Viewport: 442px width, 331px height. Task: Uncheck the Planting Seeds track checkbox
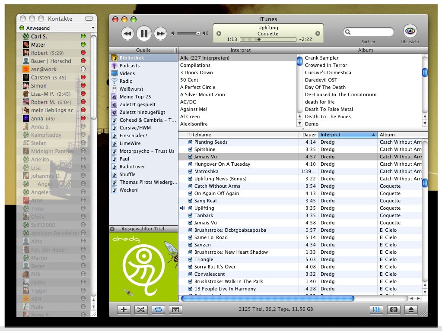point(190,142)
